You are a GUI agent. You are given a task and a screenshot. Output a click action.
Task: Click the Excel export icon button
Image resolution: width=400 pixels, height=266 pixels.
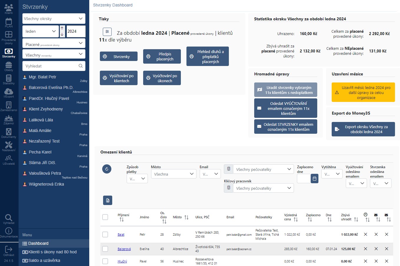tap(108, 200)
